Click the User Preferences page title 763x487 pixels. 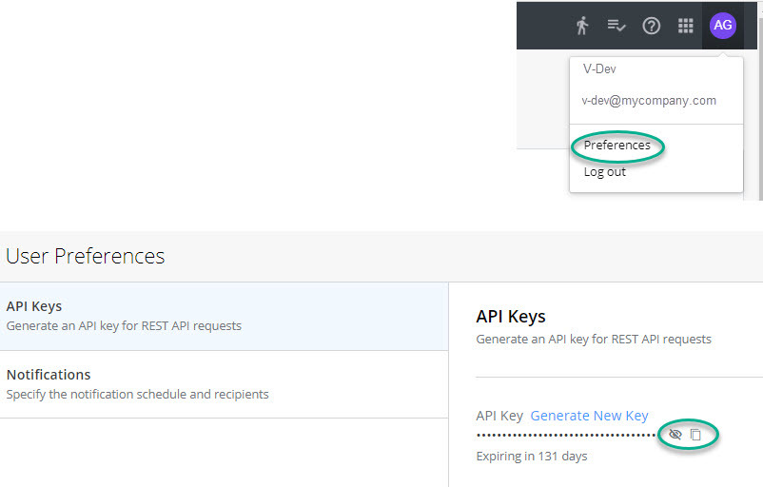(86, 257)
